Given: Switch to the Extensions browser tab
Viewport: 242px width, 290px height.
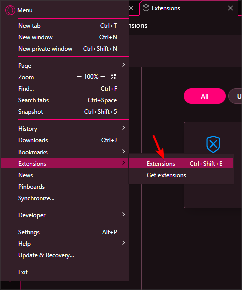Looking at the screenshot, I should [189, 8].
